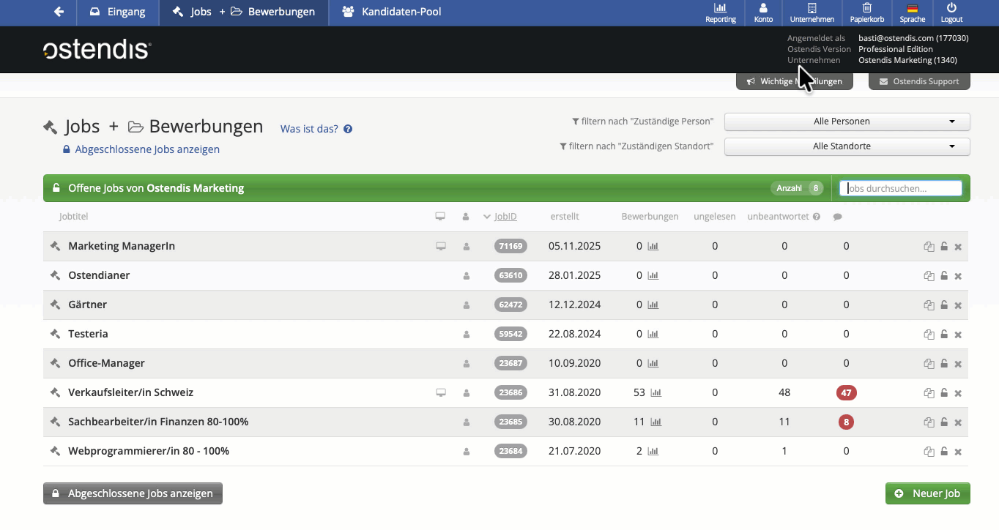Open statistics chart icon for Verkaufsleiter/in Schweiz

click(x=656, y=393)
